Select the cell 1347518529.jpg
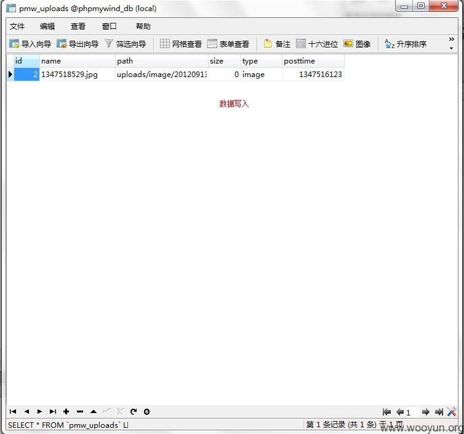 [78, 74]
